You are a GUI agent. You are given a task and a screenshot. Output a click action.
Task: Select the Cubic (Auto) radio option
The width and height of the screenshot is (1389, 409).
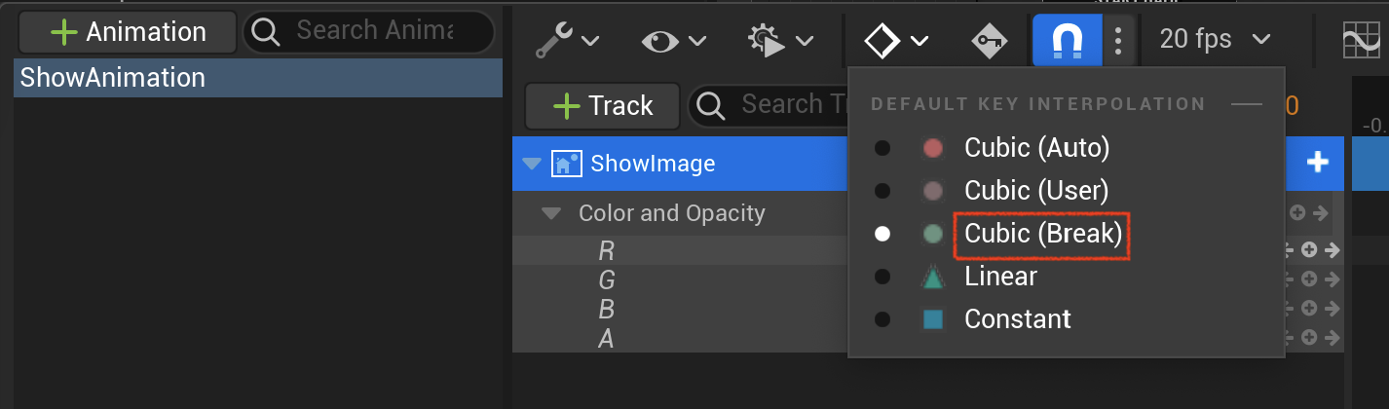click(882, 148)
